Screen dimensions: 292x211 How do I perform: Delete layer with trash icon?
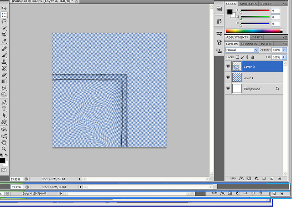coord(280,178)
